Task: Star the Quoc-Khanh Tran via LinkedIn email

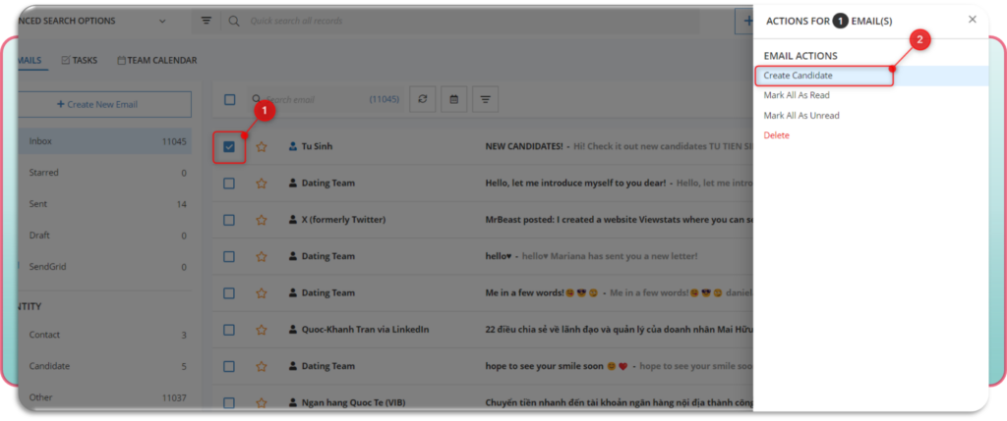Action: 262,330
